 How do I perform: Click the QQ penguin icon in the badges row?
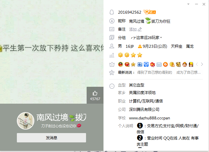(121, 64)
